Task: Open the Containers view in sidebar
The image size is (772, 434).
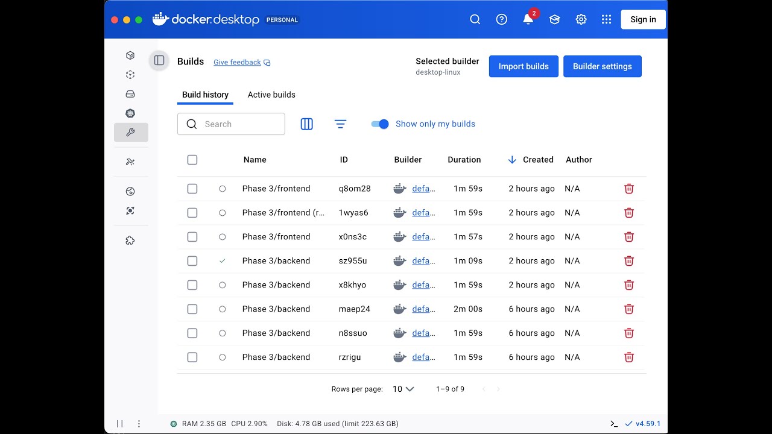Action: [x=130, y=55]
